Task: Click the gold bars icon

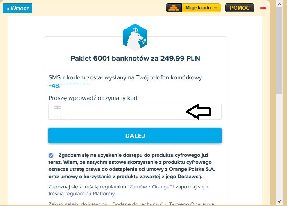Action: point(174,8)
